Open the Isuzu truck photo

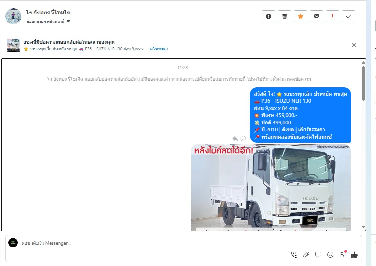pos(271,187)
